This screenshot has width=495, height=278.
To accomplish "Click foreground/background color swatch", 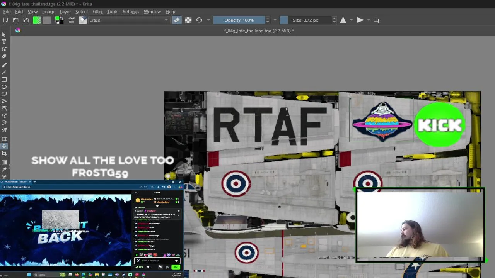I will pyautogui.click(x=59, y=20).
